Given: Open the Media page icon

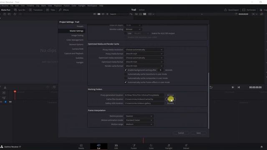Looking at the screenshot, I should coord(81,147).
